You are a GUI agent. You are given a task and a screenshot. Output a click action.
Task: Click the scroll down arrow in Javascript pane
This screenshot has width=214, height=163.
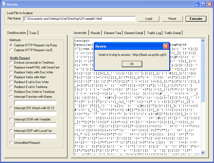tap(203, 153)
